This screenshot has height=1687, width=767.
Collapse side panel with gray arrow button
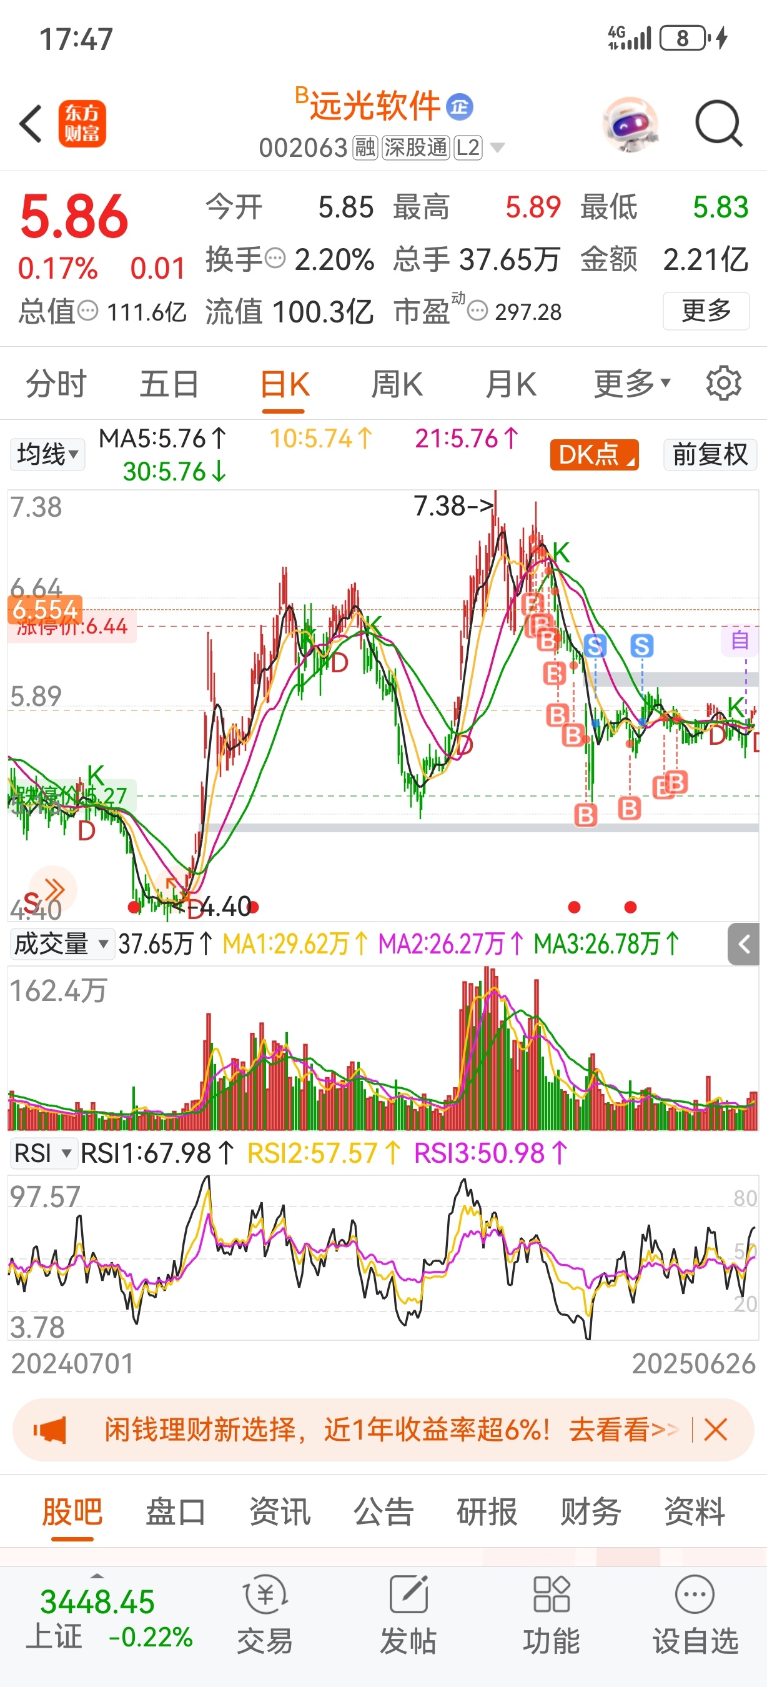tap(743, 943)
